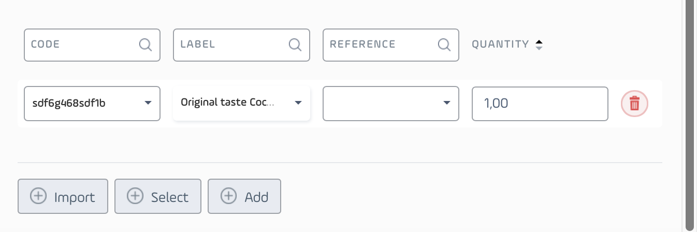Click the search icon in LABEL filter

tap(295, 45)
